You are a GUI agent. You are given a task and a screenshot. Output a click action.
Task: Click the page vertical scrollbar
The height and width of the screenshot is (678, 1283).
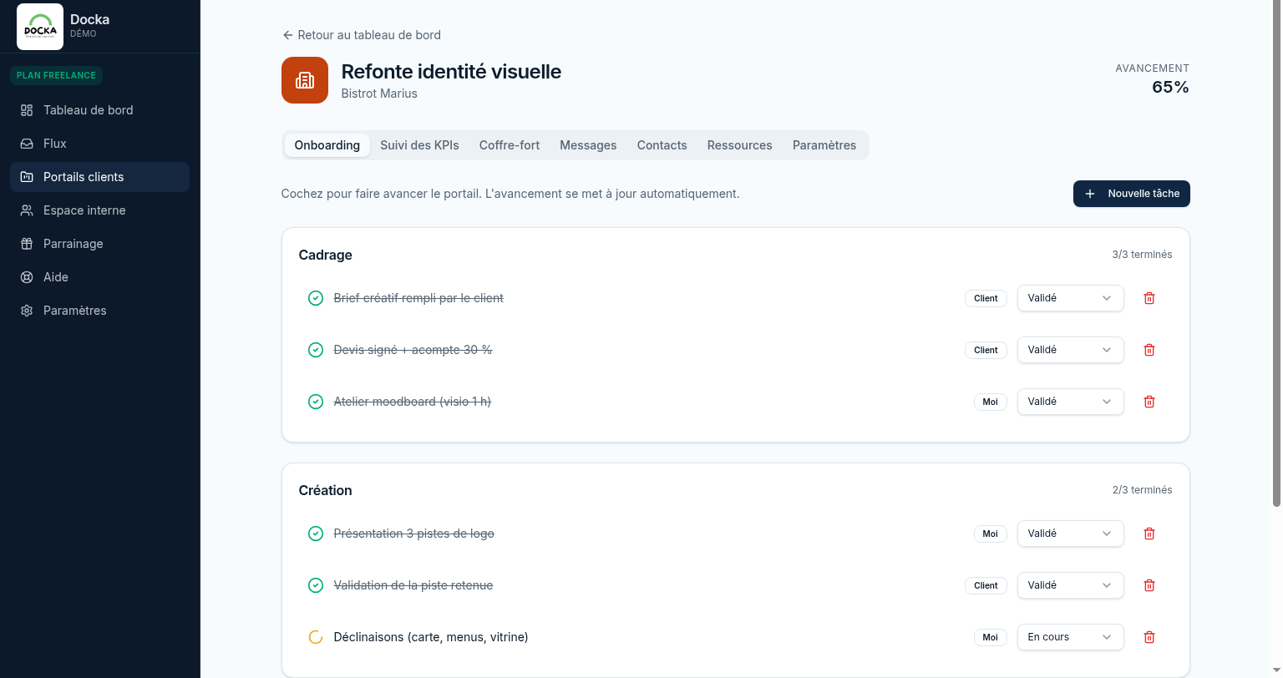(x=1276, y=253)
